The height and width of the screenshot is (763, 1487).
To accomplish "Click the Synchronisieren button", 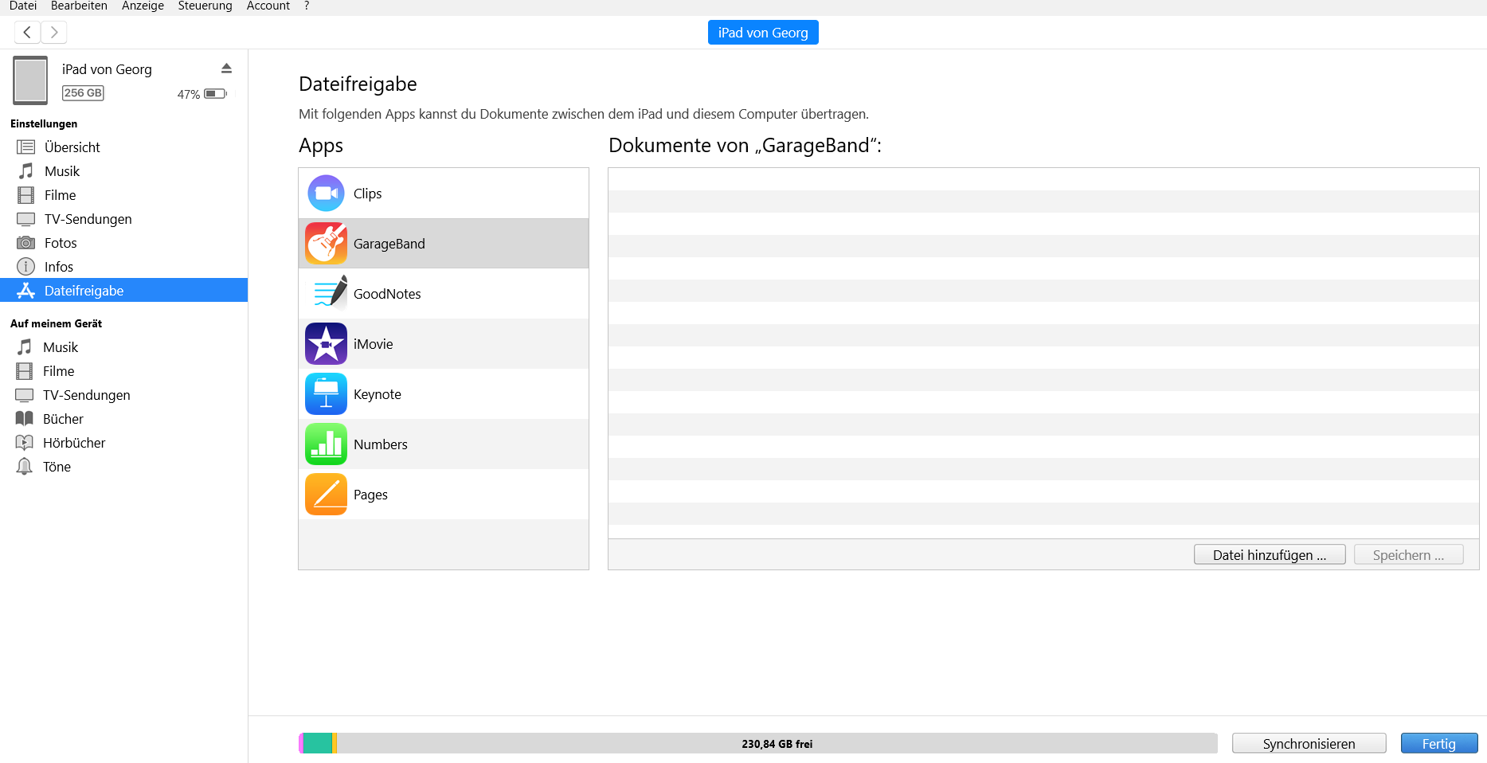I will coord(1309,744).
